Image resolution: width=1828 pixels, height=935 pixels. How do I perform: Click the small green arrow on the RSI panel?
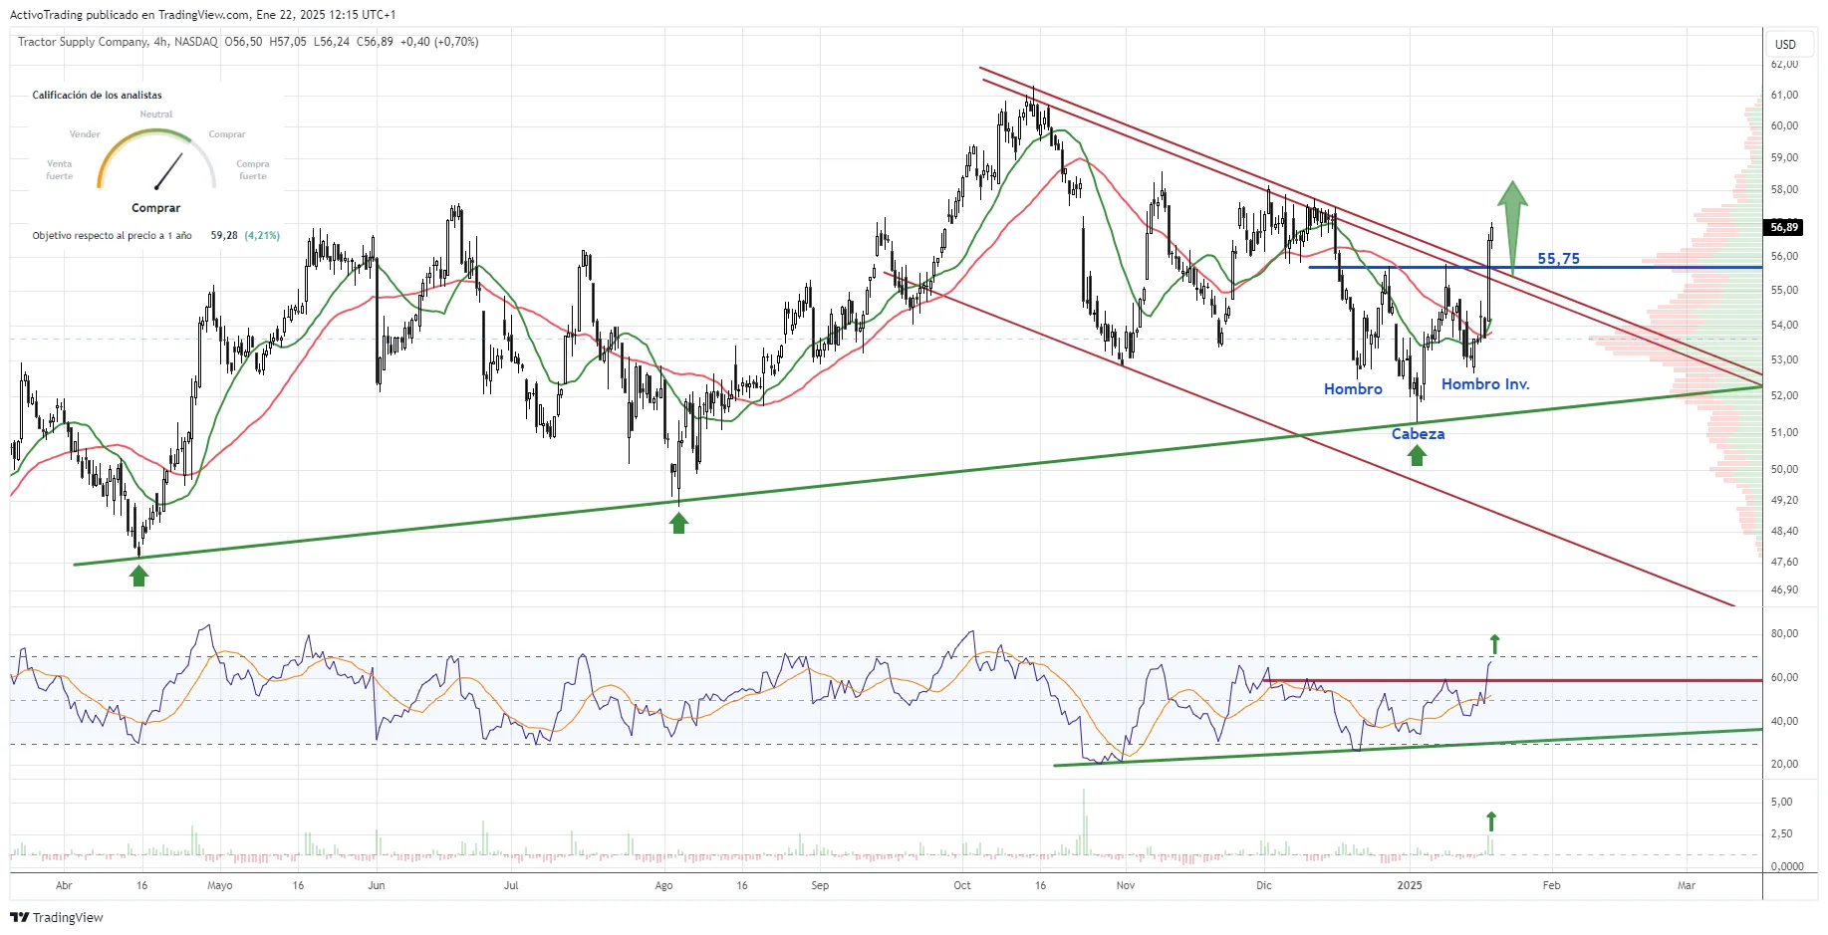tap(1493, 644)
